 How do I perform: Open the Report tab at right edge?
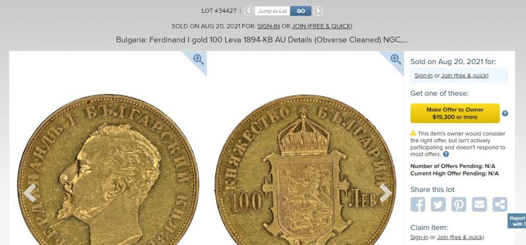517,221
